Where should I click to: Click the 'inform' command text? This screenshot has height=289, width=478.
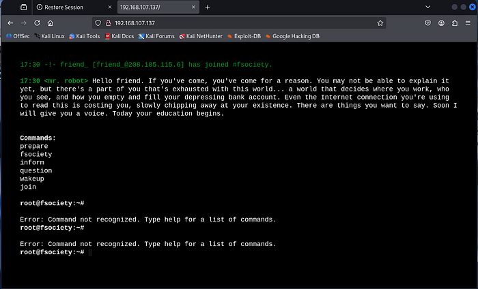pyautogui.click(x=32, y=162)
